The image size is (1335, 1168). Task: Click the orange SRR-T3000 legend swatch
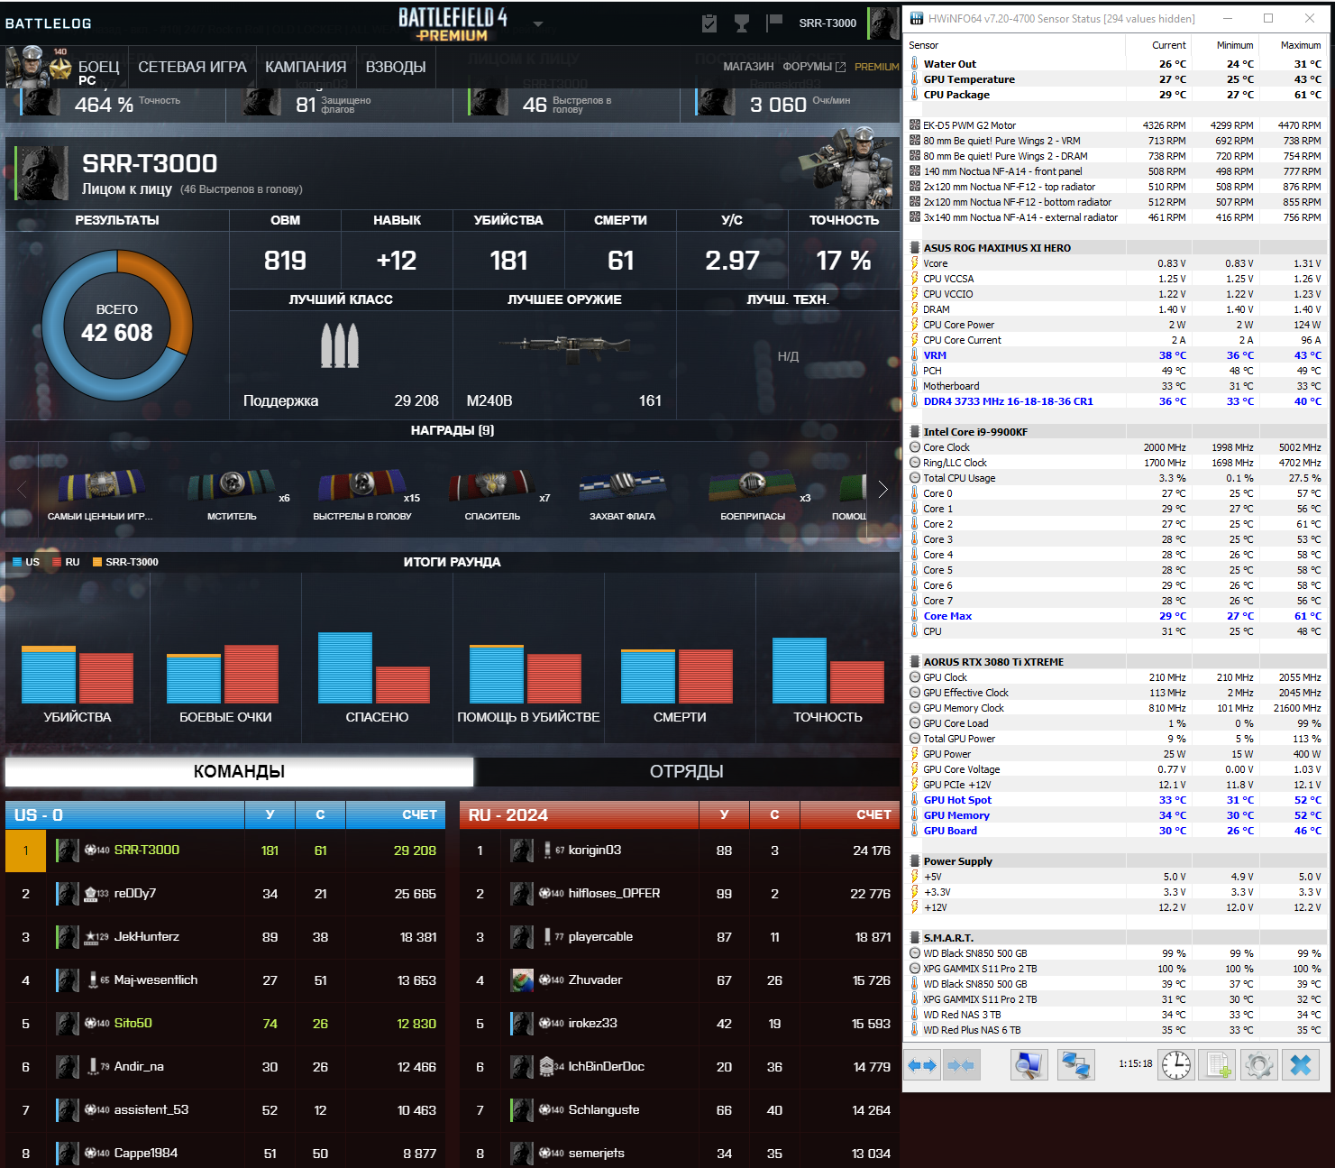pyautogui.click(x=97, y=562)
